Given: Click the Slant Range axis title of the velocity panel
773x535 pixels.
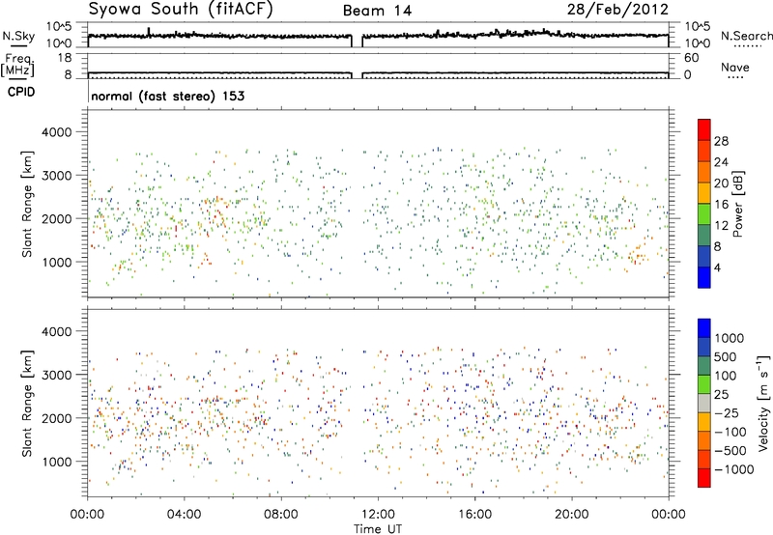Looking at the screenshot, I should [27, 403].
